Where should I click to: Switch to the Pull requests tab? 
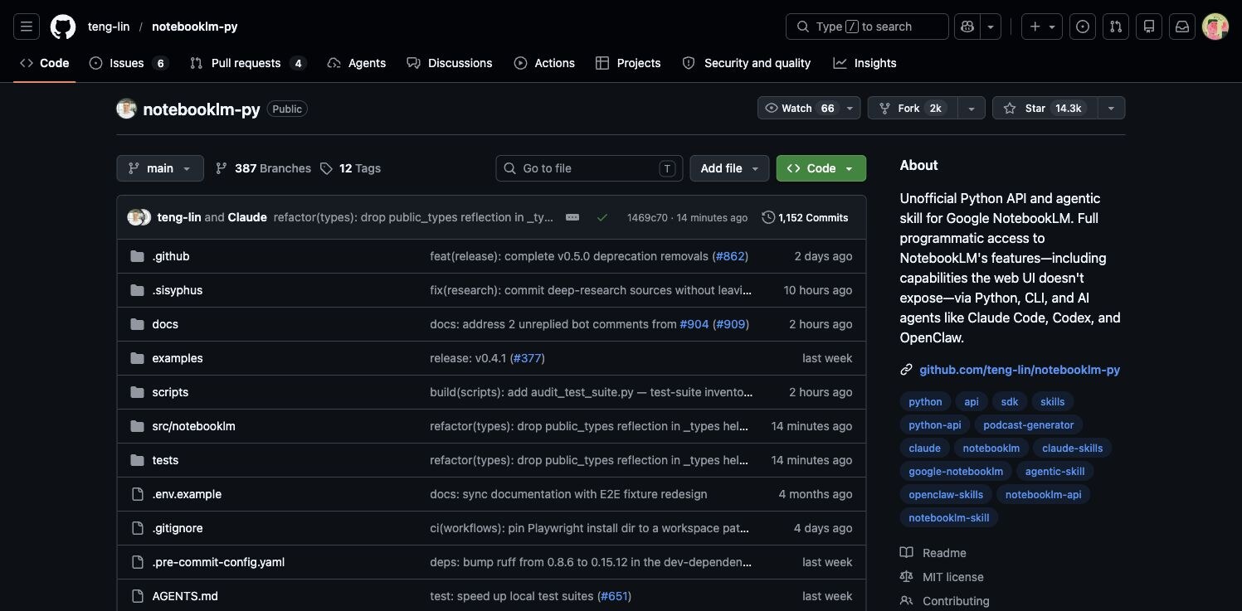248,63
